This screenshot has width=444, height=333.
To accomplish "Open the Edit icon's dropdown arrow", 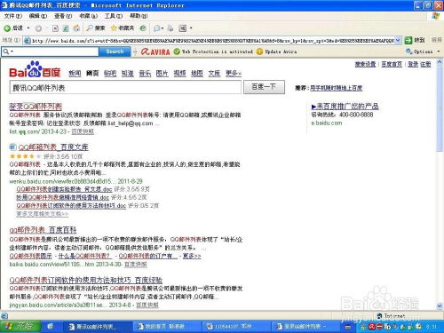I will pos(191,28).
